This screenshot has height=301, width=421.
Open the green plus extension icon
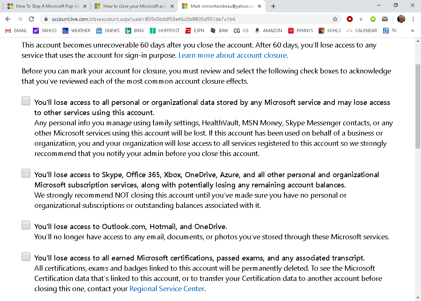coord(373,19)
